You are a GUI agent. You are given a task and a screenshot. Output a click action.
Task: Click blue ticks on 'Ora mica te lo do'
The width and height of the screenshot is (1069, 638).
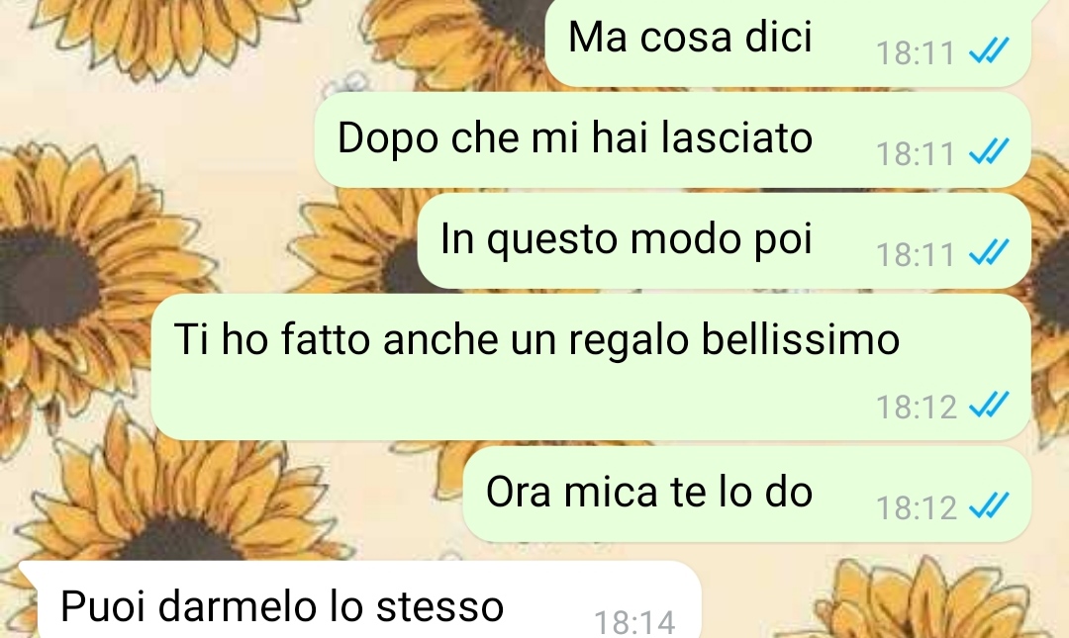click(989, 506)
